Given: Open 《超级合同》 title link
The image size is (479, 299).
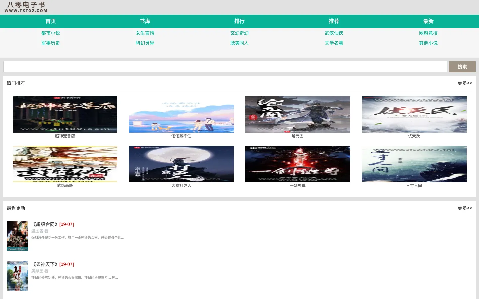Looking at the screenshot, I should click(x=45, y=224).
